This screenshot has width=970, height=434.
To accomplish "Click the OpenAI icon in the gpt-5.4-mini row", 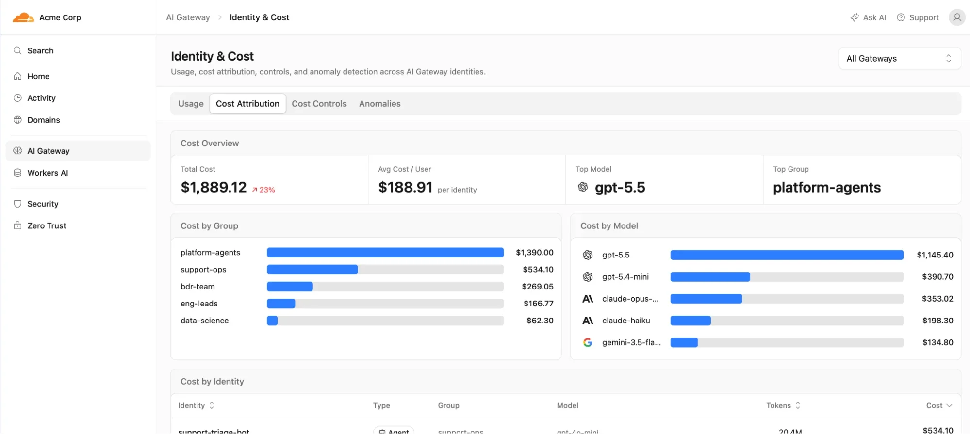I will tap(588, 277).
